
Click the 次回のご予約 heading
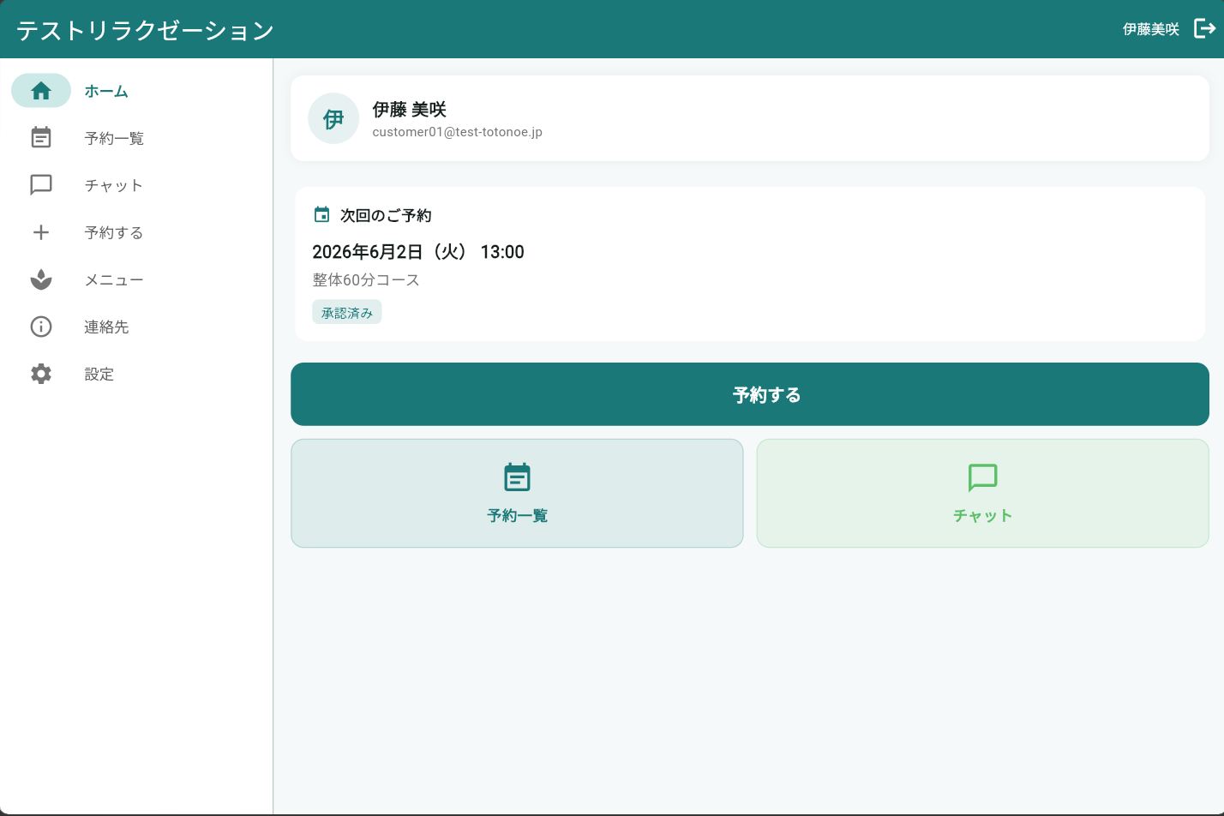(x=386, y=215)
